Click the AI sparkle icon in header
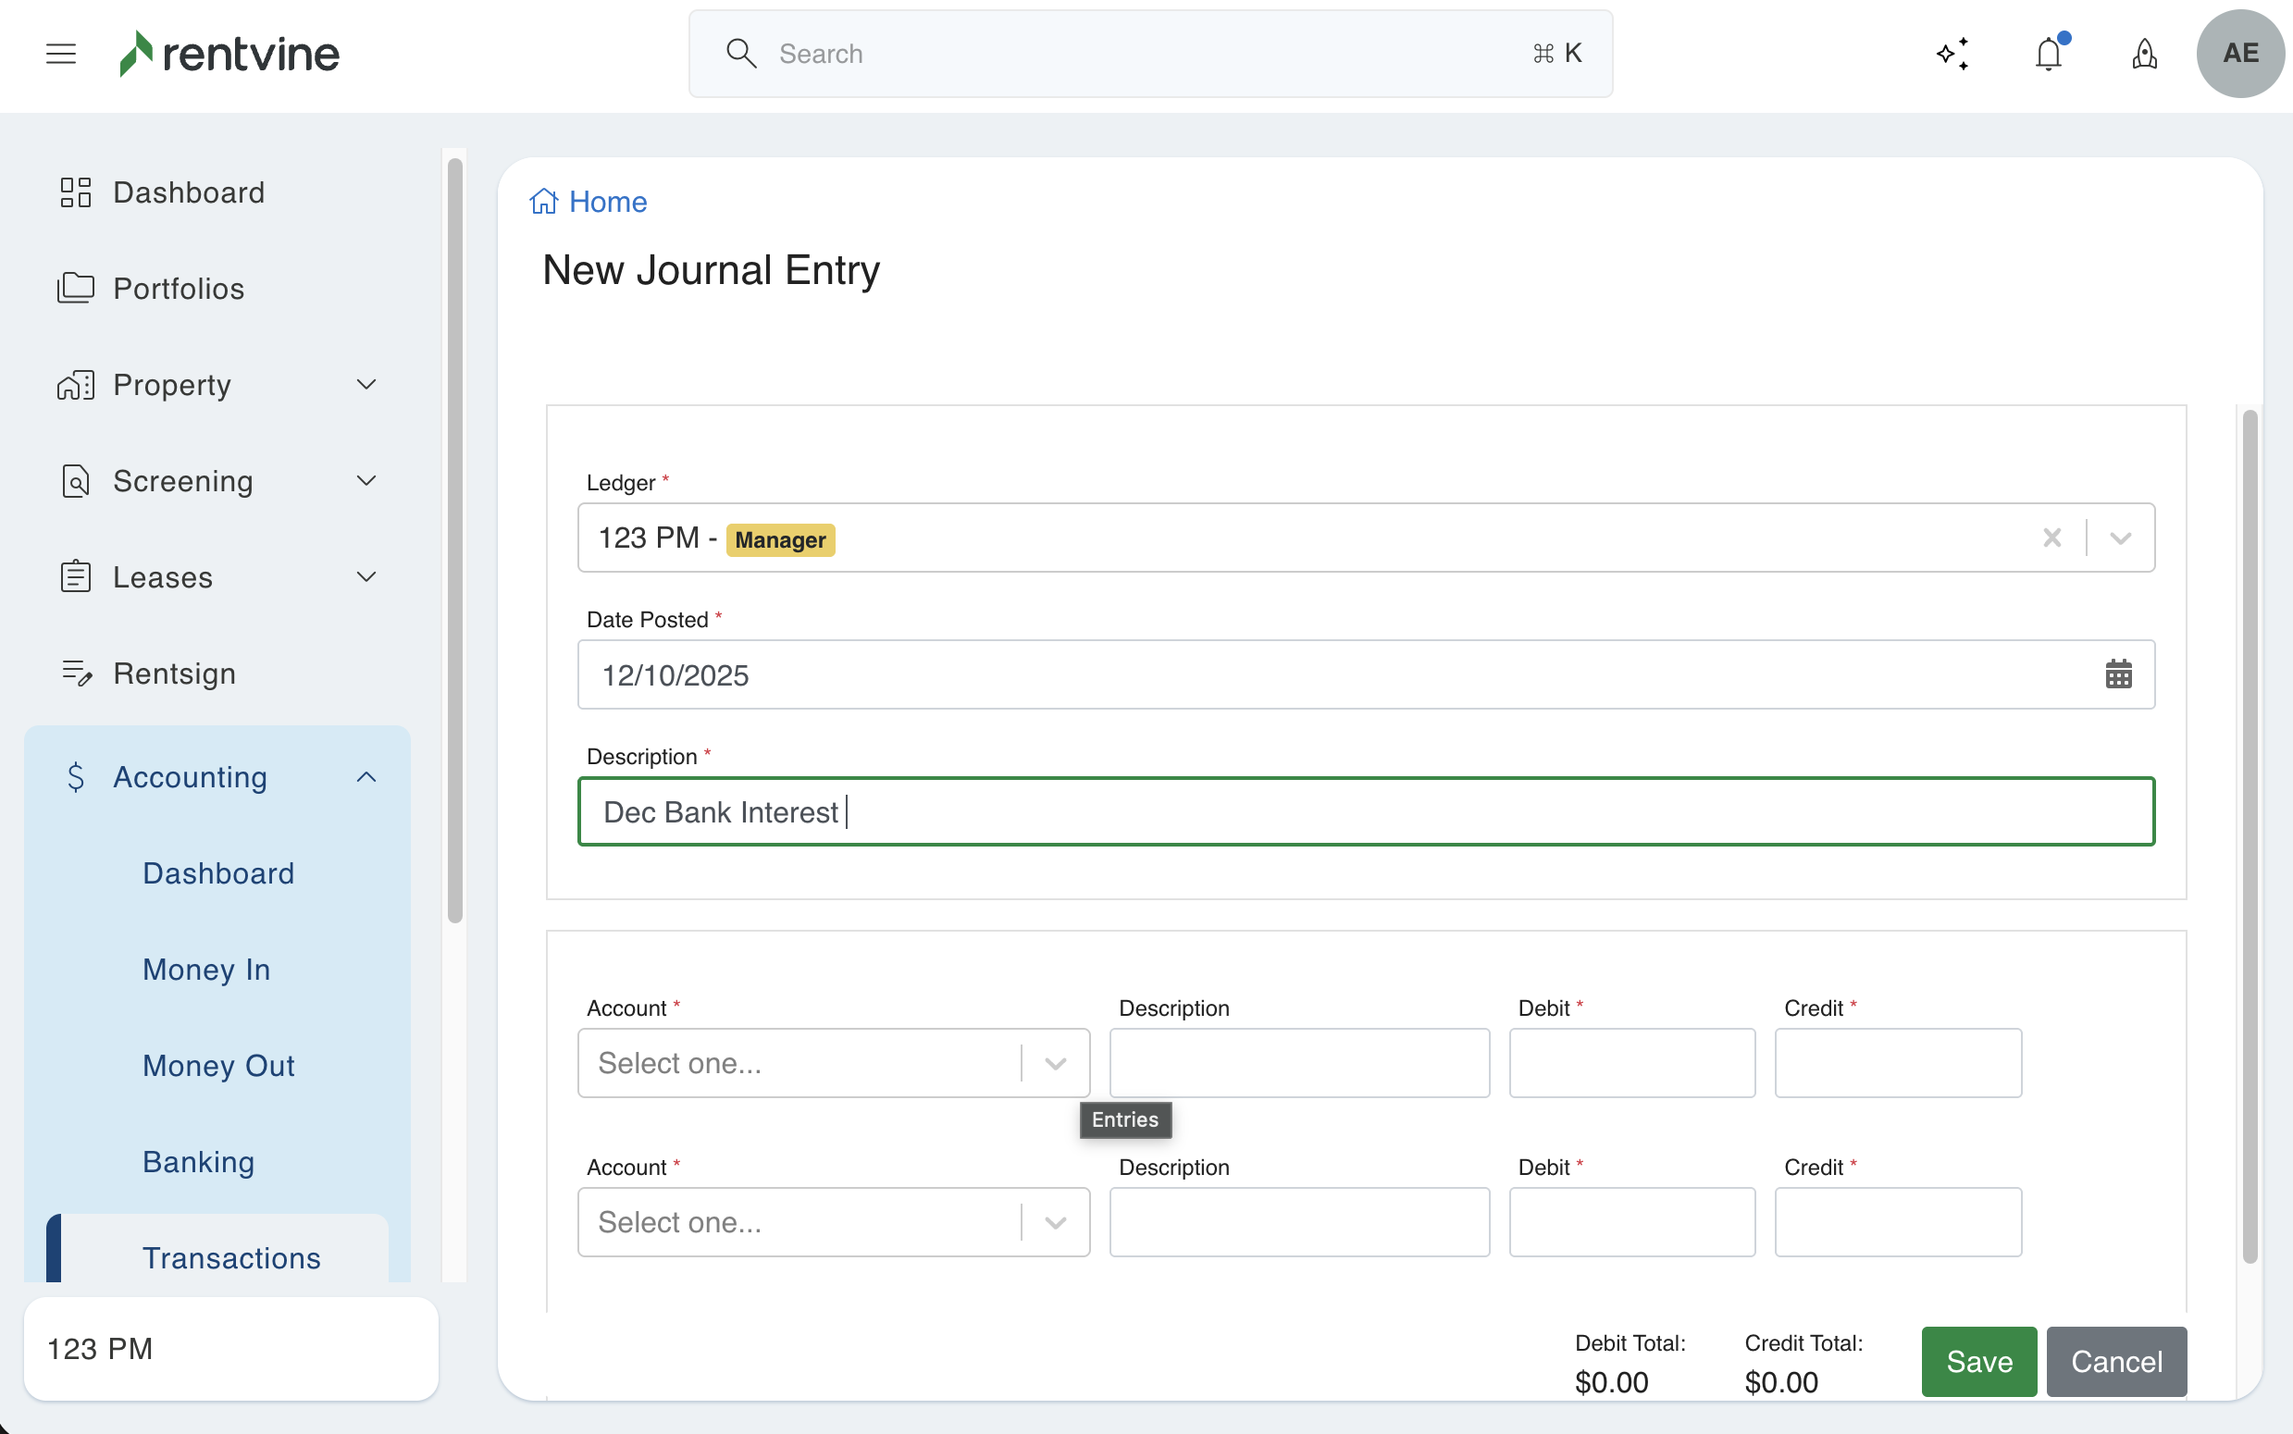This screenshot has height=1434, width=2293. pos(1952,53)
